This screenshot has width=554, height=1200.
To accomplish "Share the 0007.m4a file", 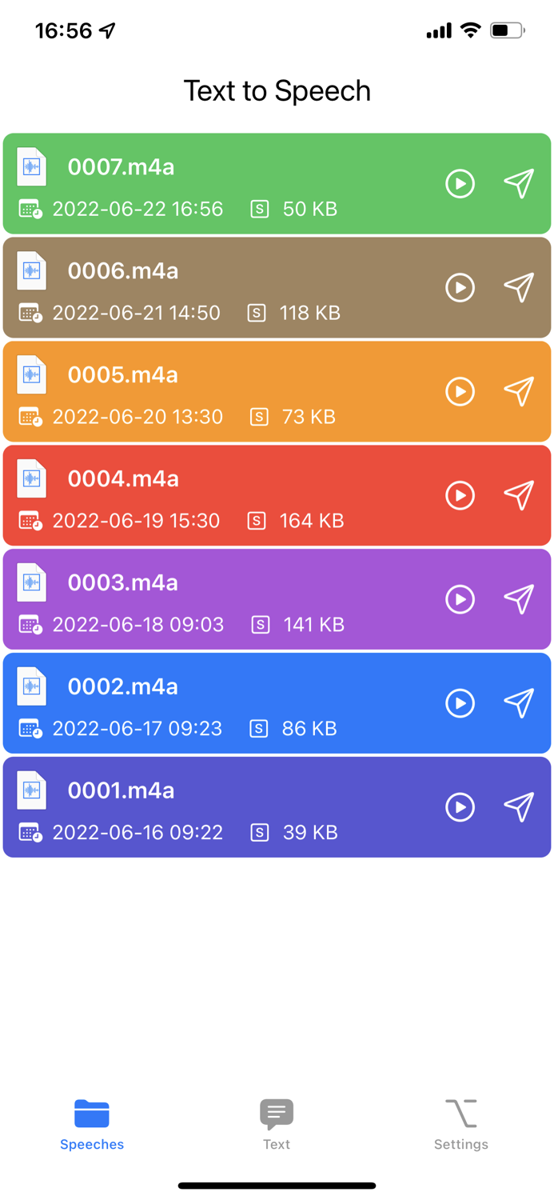I will [x=518, y=183].
